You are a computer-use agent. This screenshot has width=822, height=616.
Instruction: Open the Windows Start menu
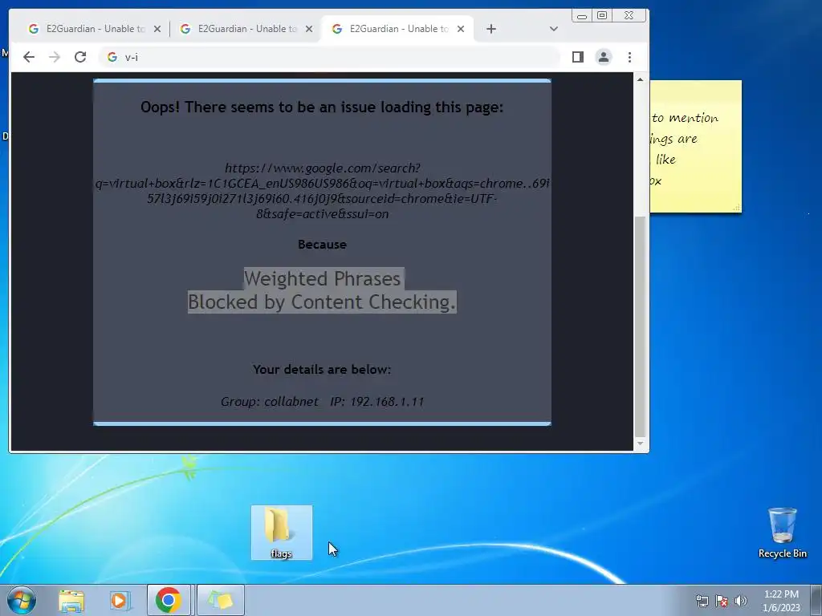pos(22,600)
